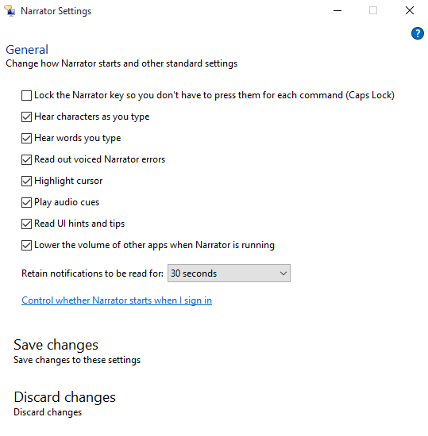This screenshot has width=428, height=436.
Task: Toggle Read UI hints and tips
Action: (x=26, y=224)
